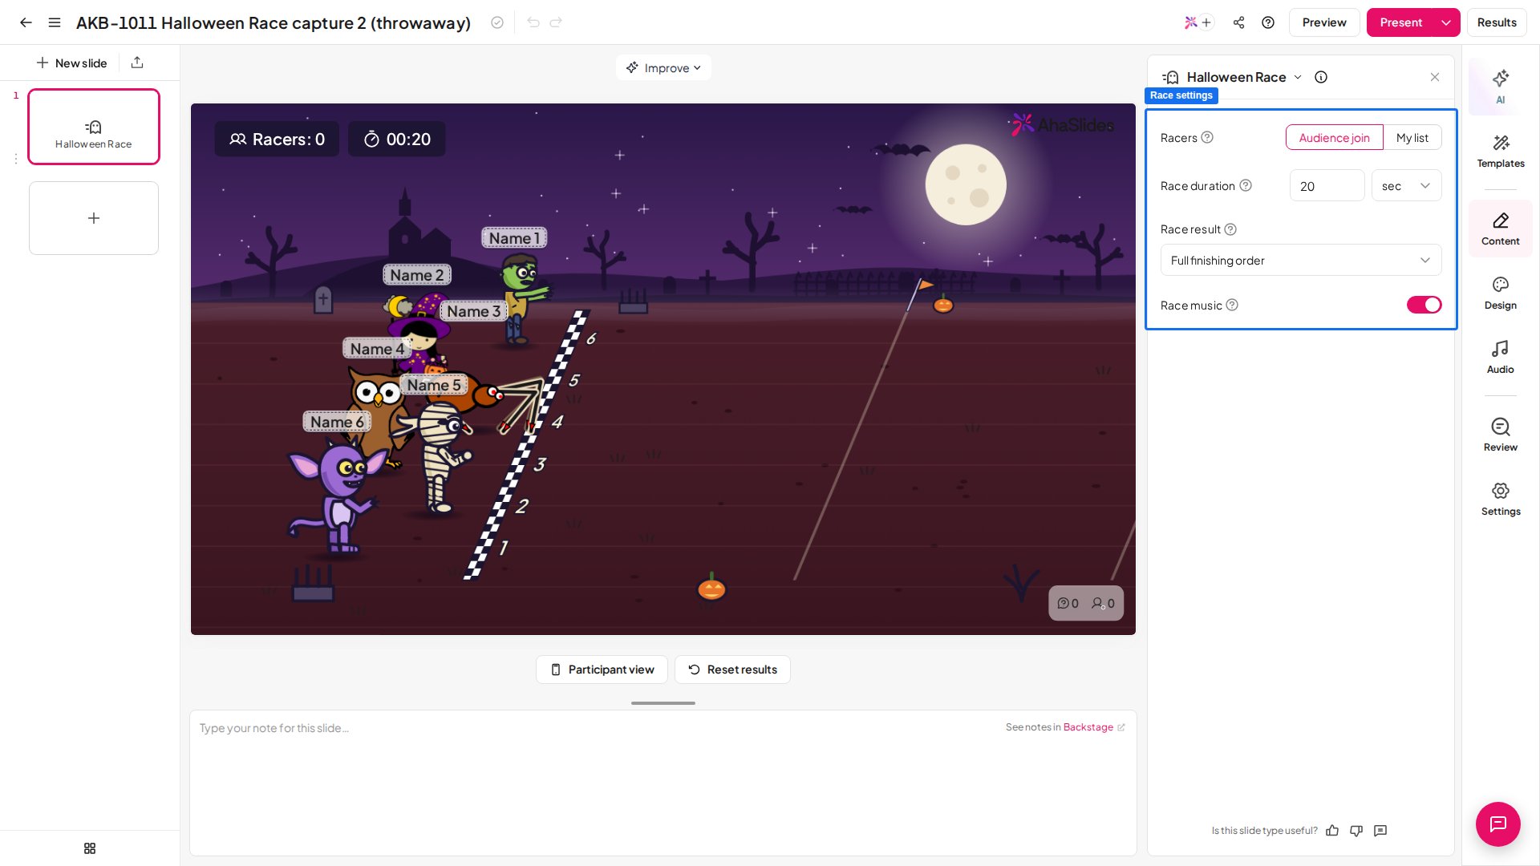Open the share icon in top bar
The image size is (1540, 866).
pos(1238,22)
